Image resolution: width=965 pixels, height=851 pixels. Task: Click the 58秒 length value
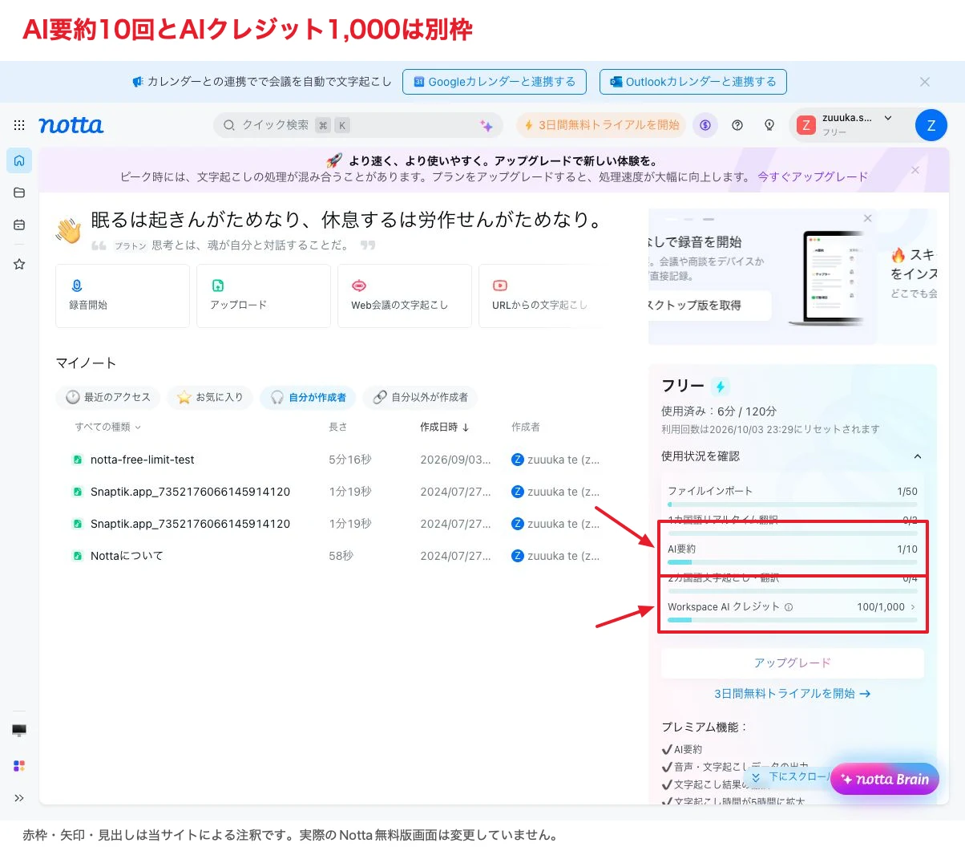[341, 556]
